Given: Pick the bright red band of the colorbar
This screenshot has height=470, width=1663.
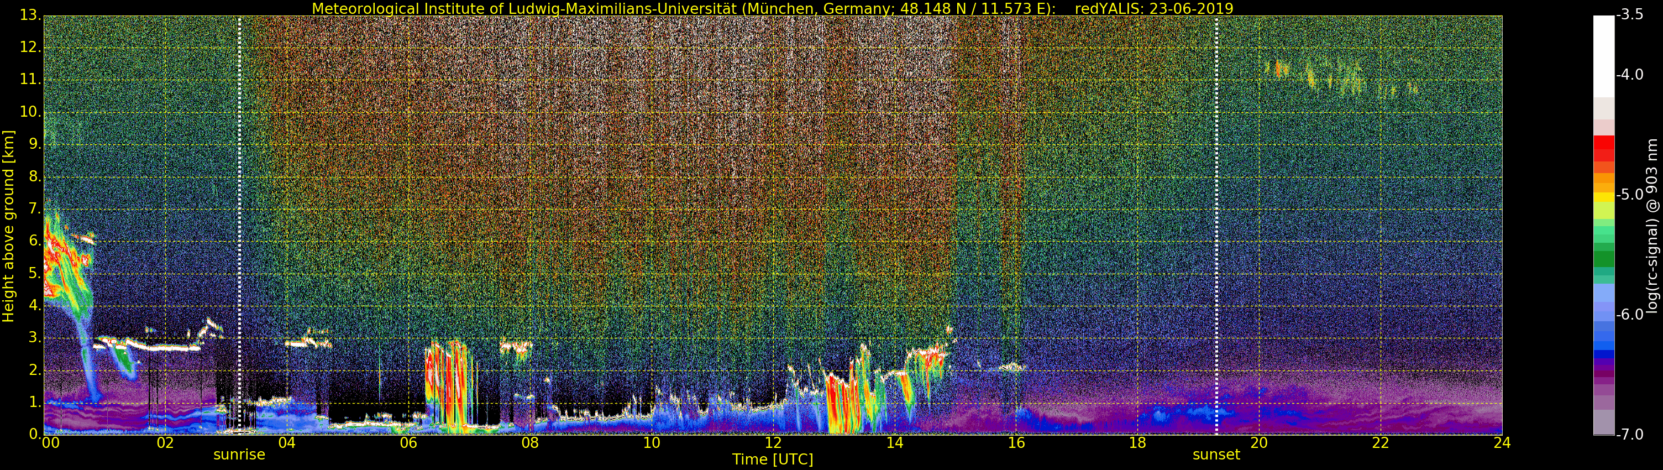Looking at the screenshot, I should [x=1604, y=143].
